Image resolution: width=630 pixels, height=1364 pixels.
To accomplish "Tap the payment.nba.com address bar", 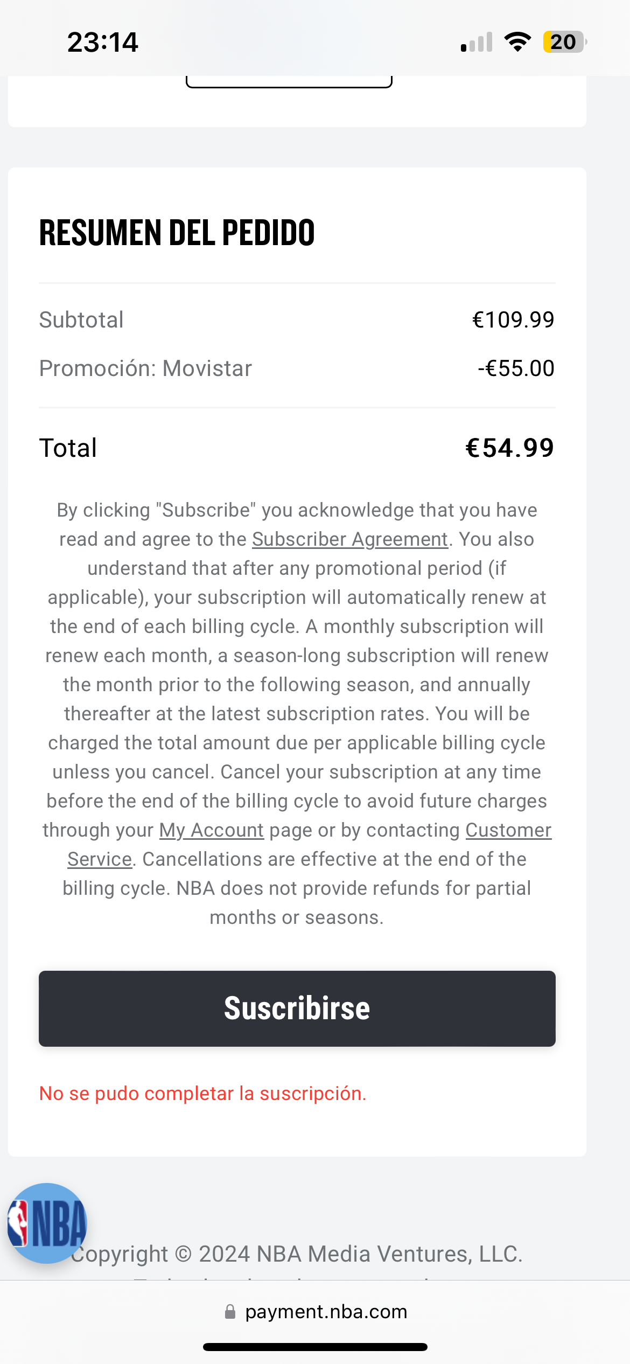I will [326, 1312].
